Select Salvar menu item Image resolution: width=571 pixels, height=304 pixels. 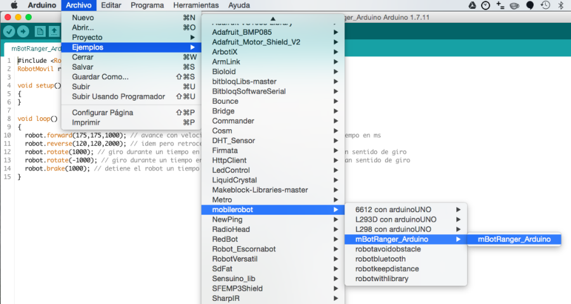click(x=131, y=67)
